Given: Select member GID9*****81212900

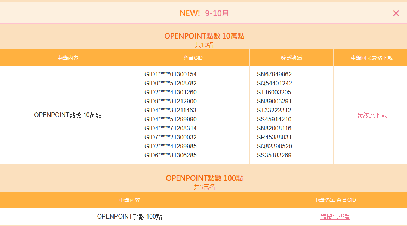Looking at the screenshot, I should coord(171,101).
